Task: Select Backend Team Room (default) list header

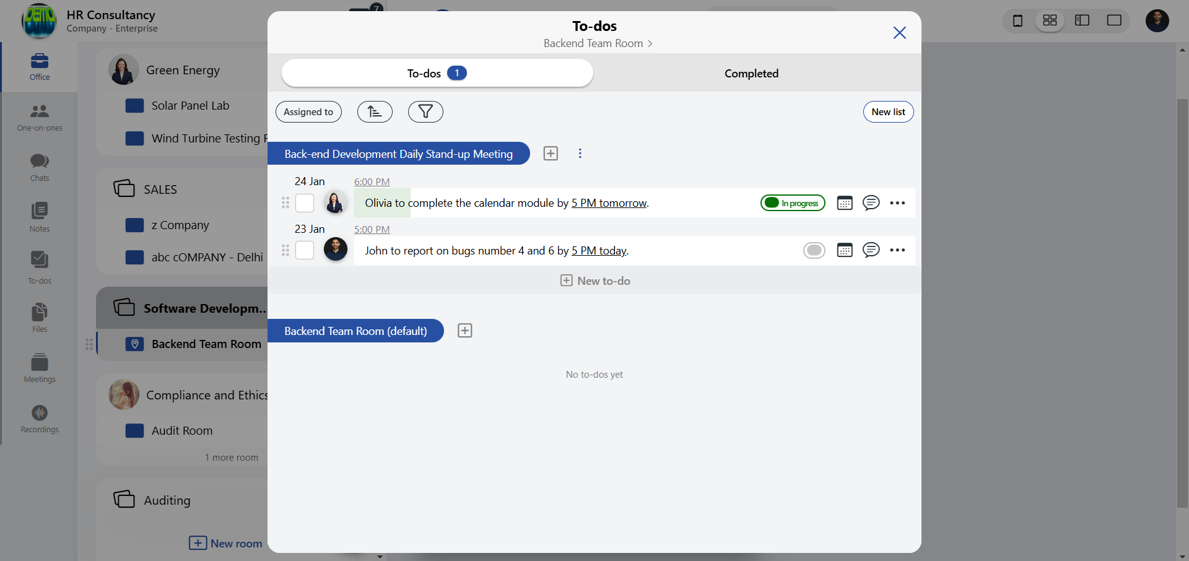Action: 355,331
